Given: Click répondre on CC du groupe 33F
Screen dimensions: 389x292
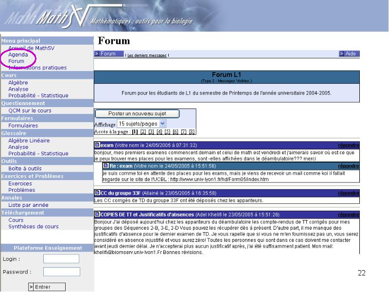Looking at the screenshot, I should pos(348,193).
